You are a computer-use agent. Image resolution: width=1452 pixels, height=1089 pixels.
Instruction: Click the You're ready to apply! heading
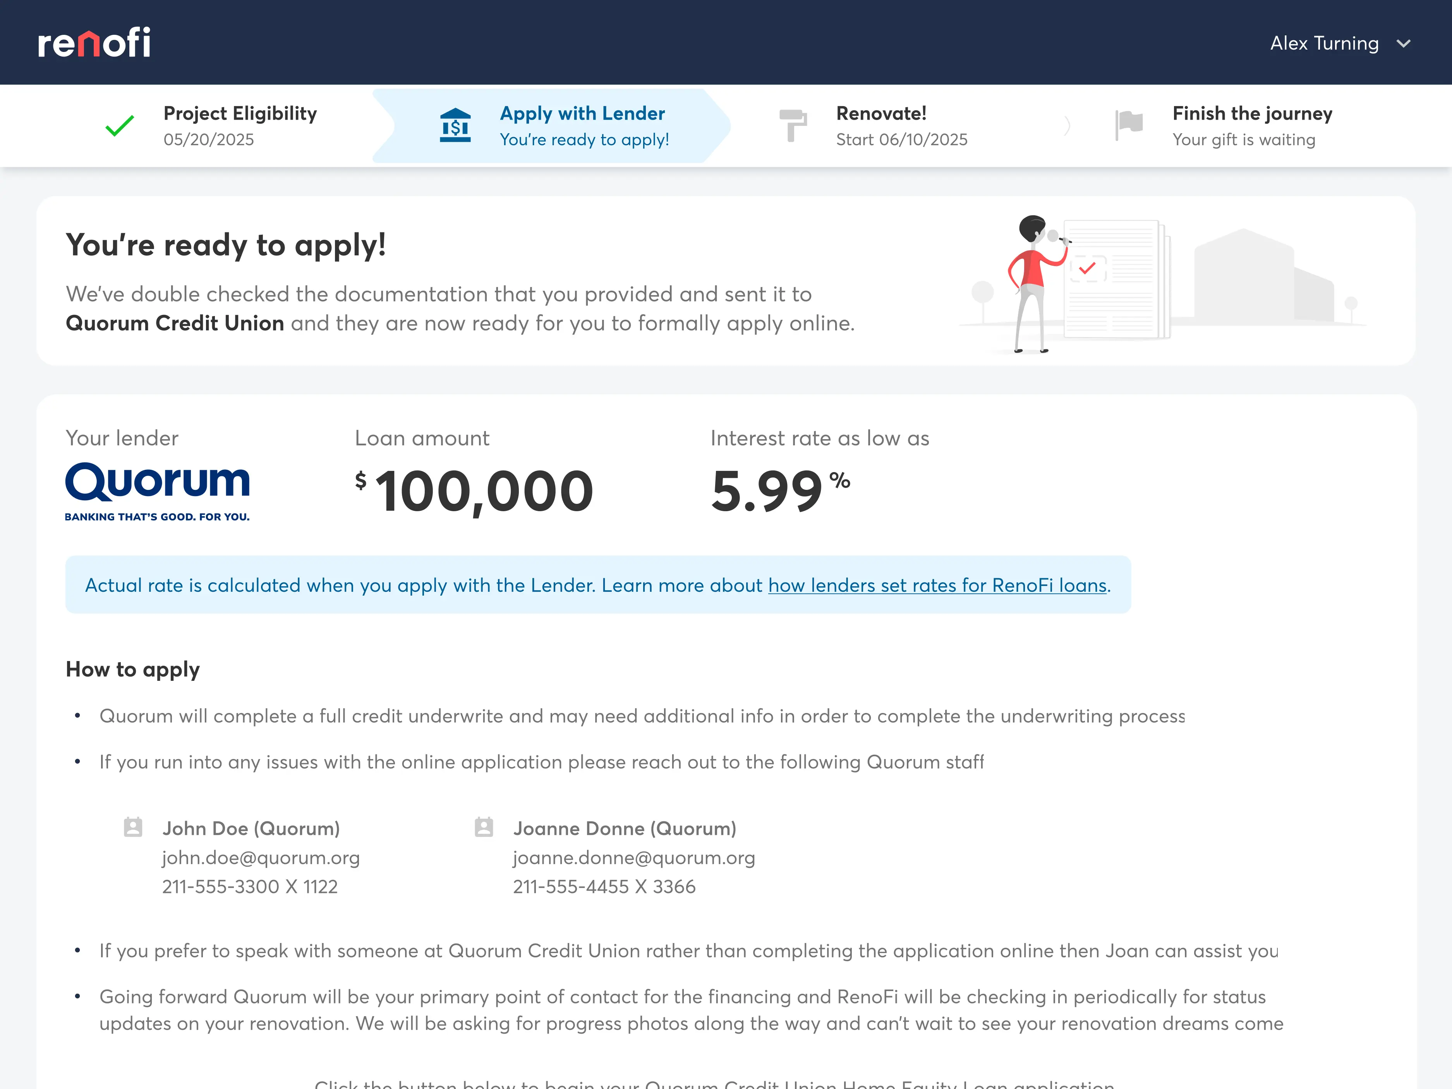click(x=226, y=246)
